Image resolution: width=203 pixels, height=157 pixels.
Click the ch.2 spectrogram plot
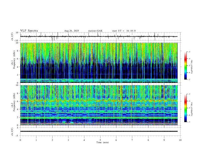[x=99, y=105]
